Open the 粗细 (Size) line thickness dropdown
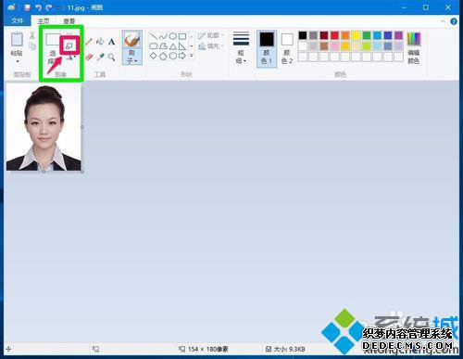 [x=241, y=47]
